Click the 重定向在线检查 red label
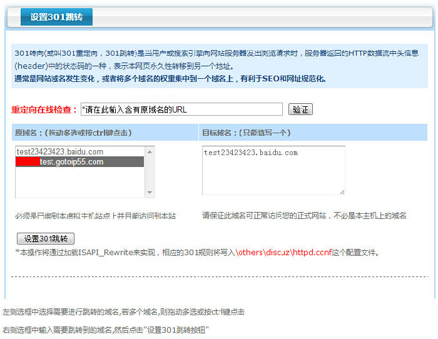Viewport: 438px width, 339px height. pos(44,109)
